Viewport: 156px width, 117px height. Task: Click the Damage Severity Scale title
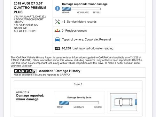point(79,97)
